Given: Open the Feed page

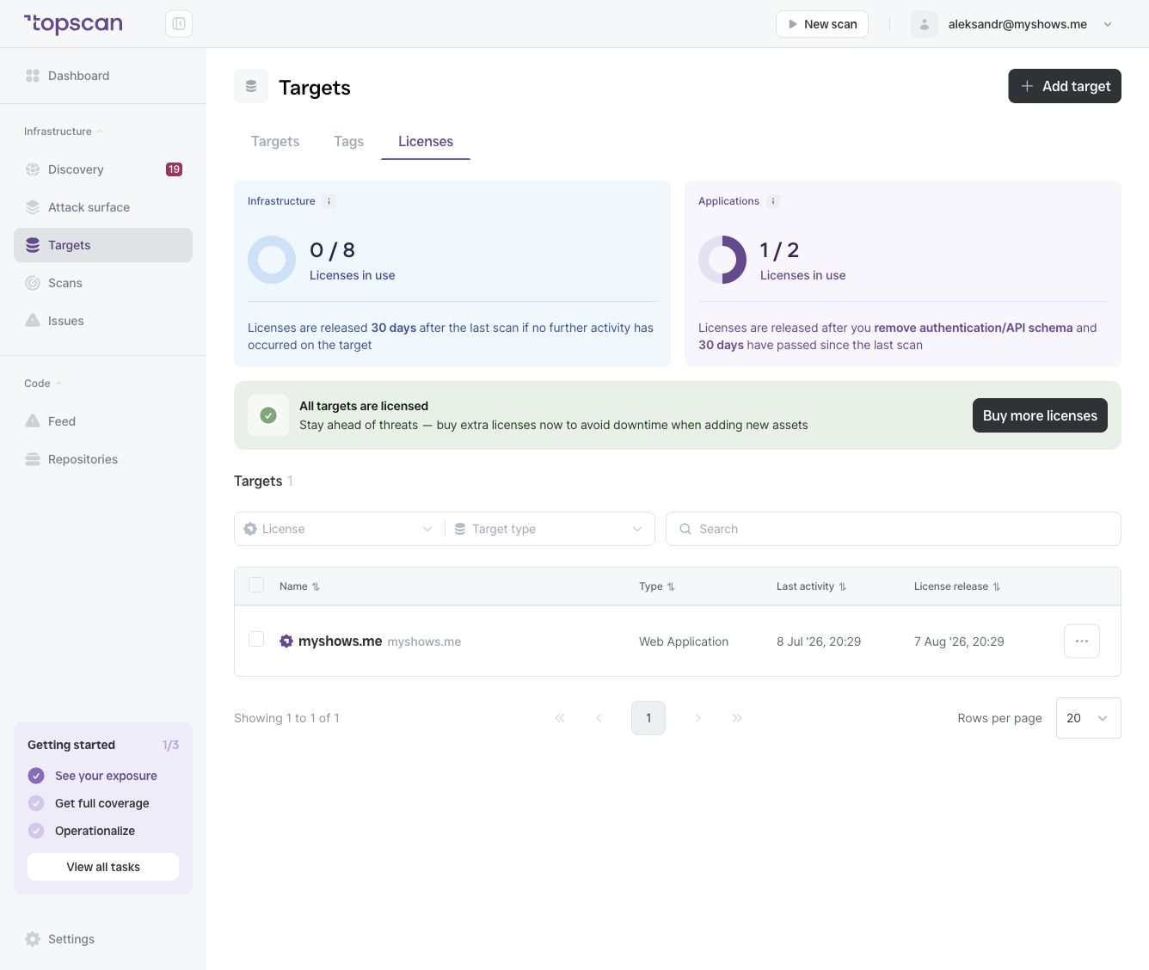Looking at the screenshot, I should pyautogui.click(x=103, y=421).
